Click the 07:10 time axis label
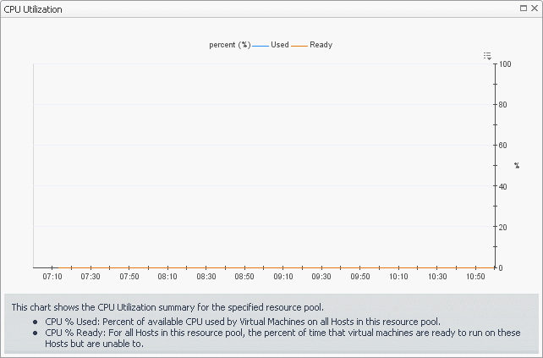 pos(52,277)
